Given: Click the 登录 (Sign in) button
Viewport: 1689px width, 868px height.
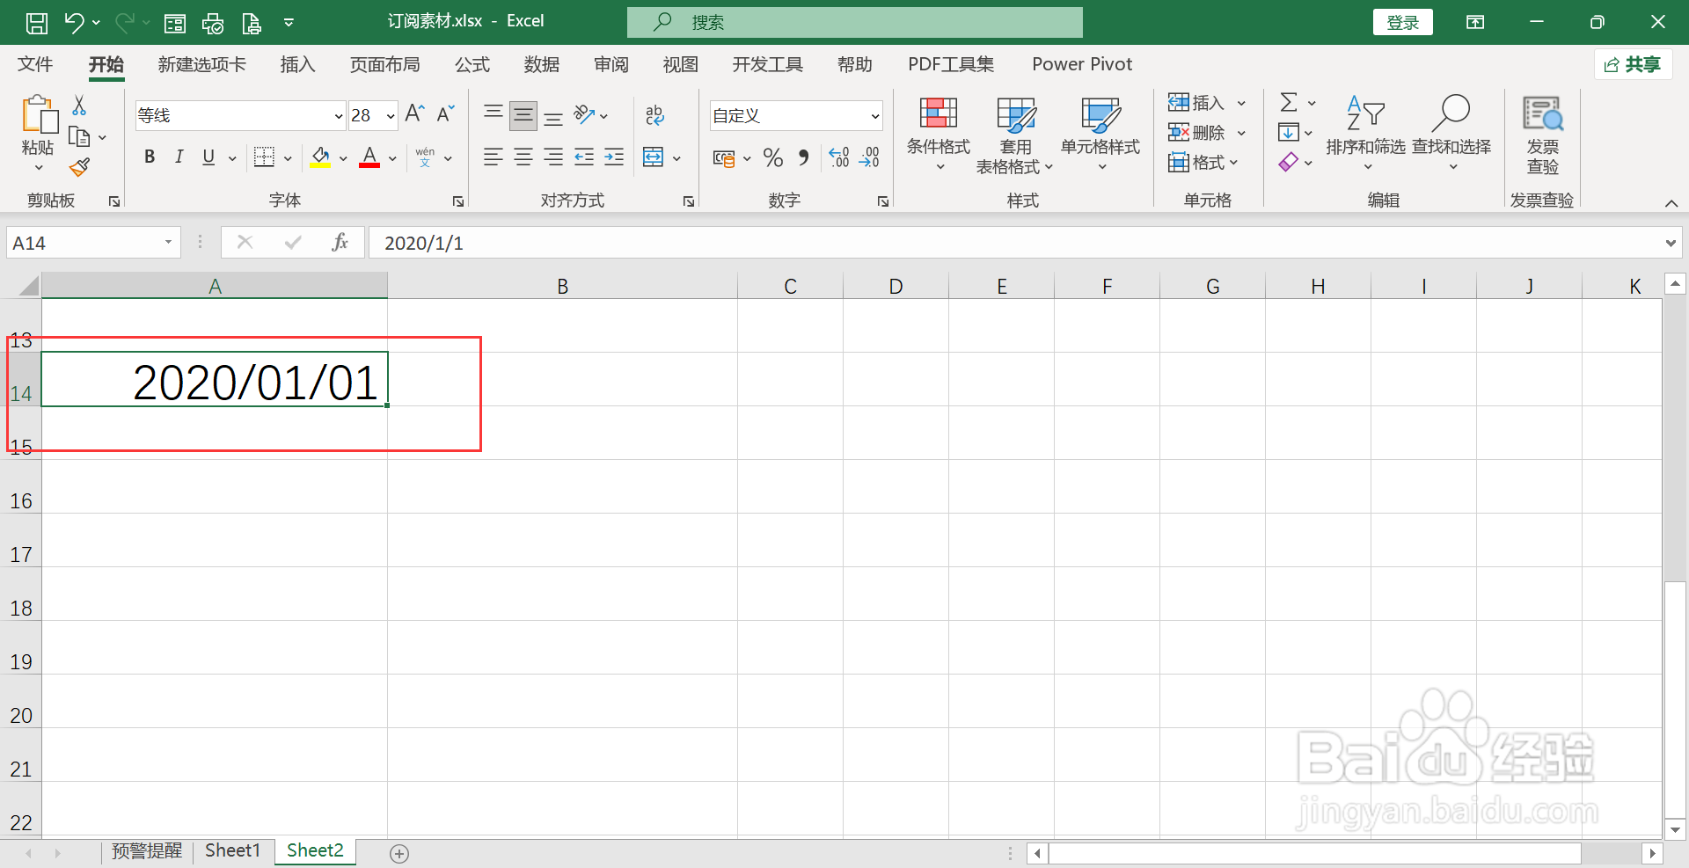Looking at the screenshot, I should [x=1403, y=23].
